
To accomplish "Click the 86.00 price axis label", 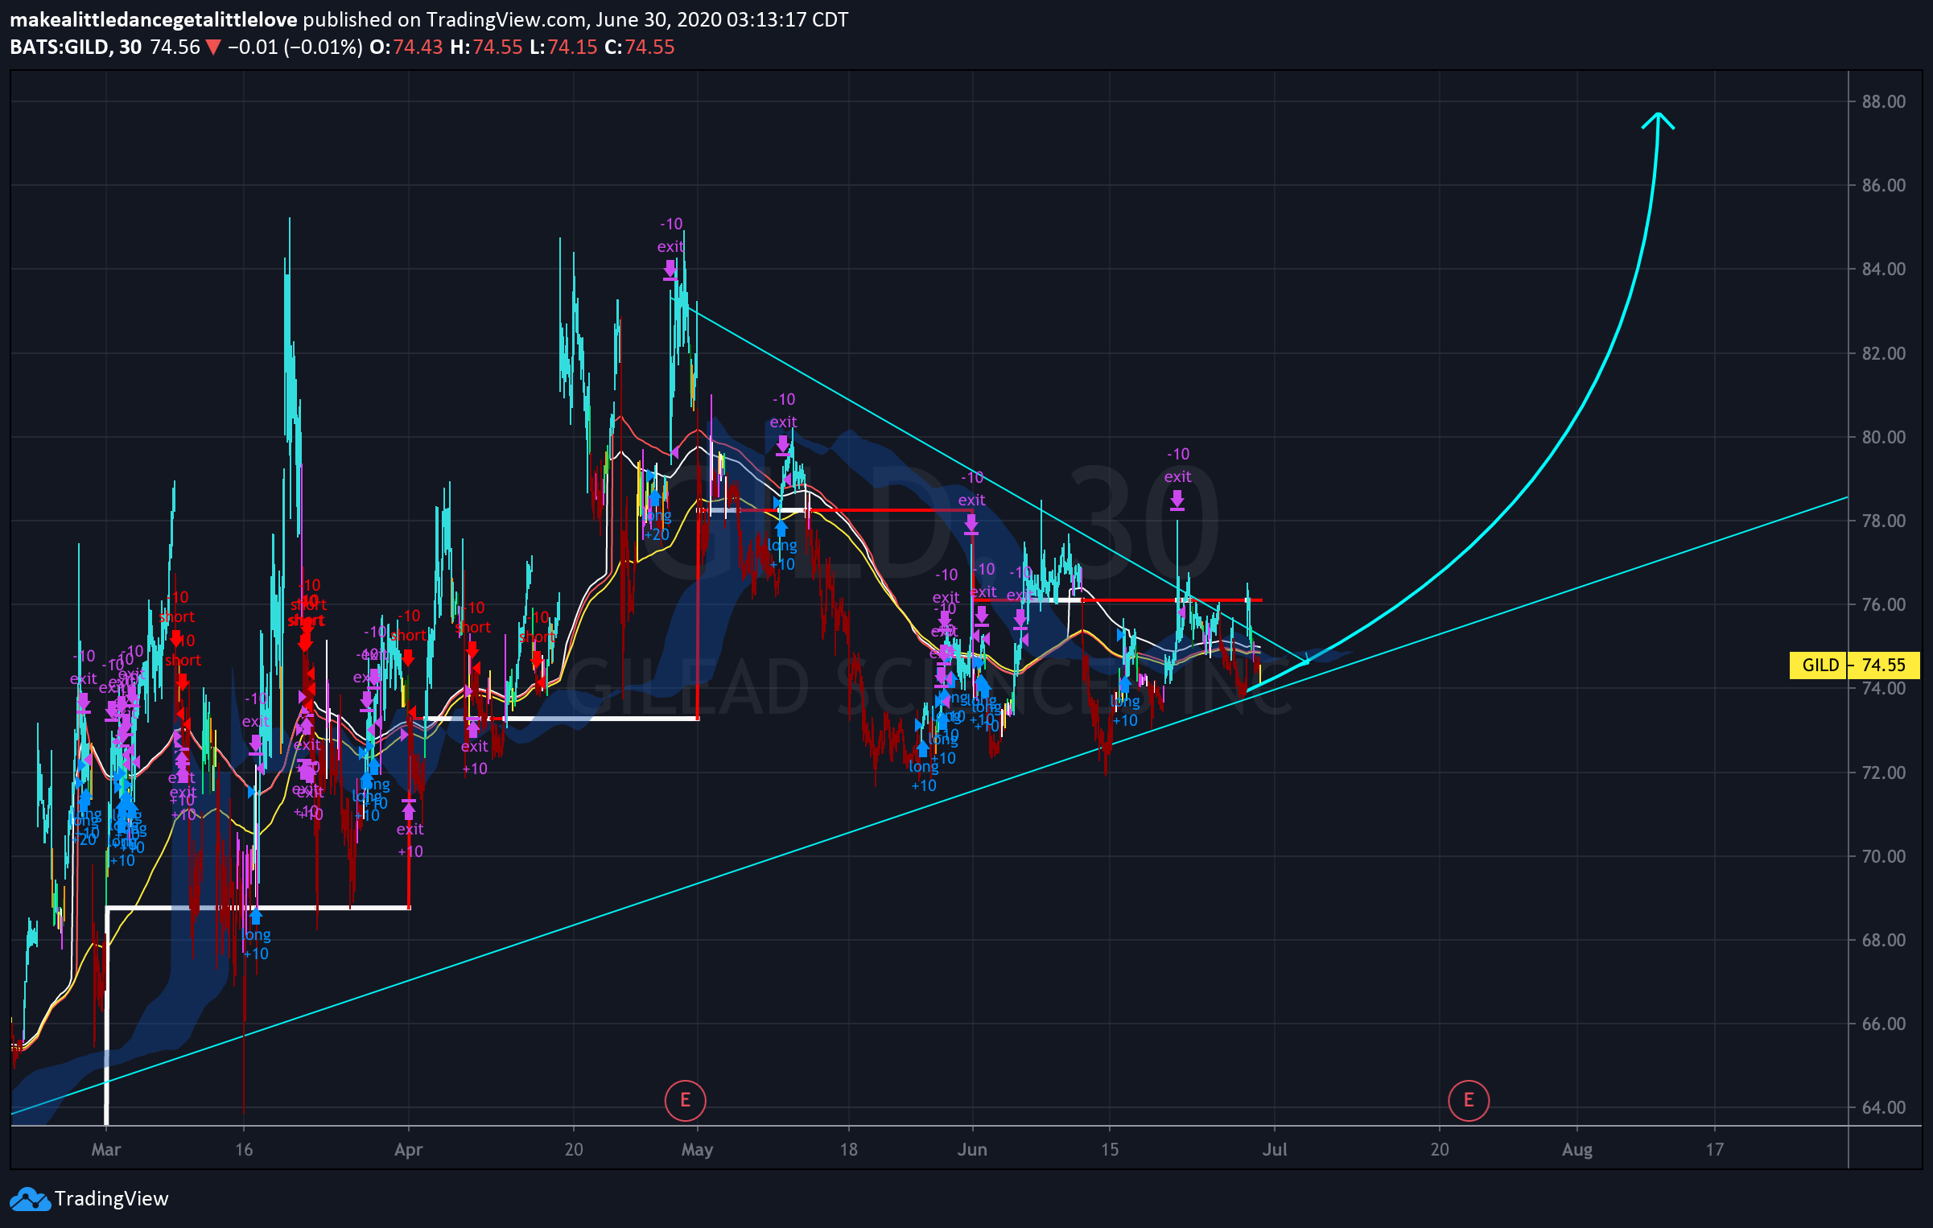I will [1883, 185].
